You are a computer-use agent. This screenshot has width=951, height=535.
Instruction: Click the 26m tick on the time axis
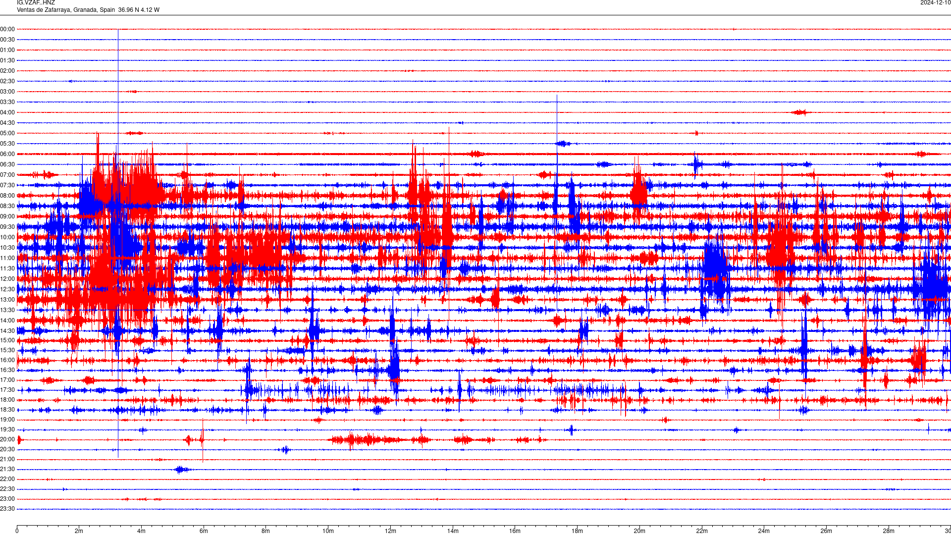(826, 531)
